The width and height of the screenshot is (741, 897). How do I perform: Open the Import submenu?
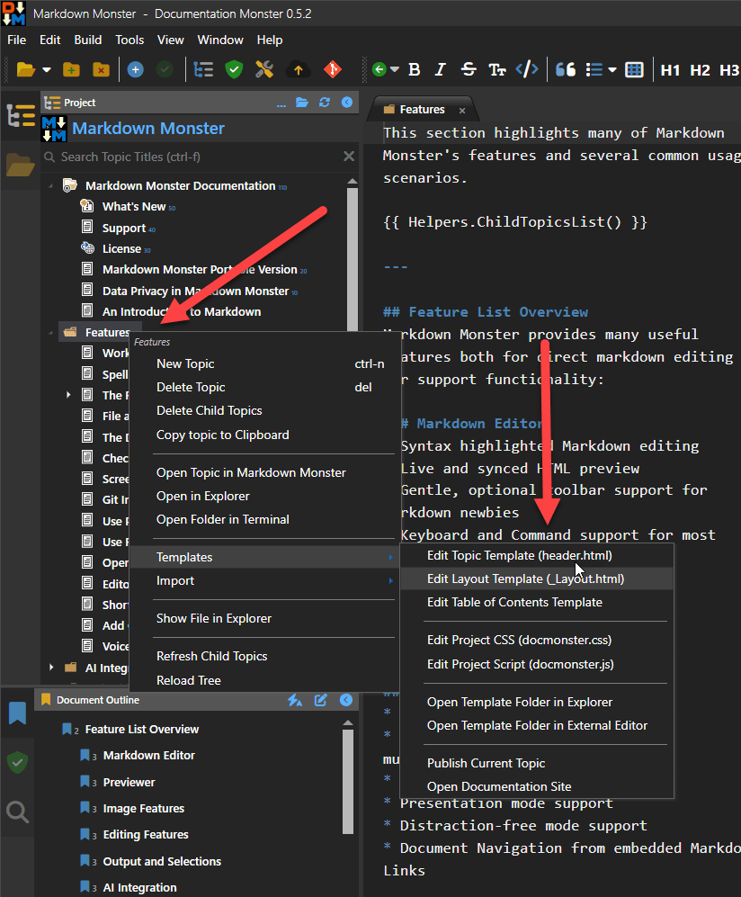266,580
